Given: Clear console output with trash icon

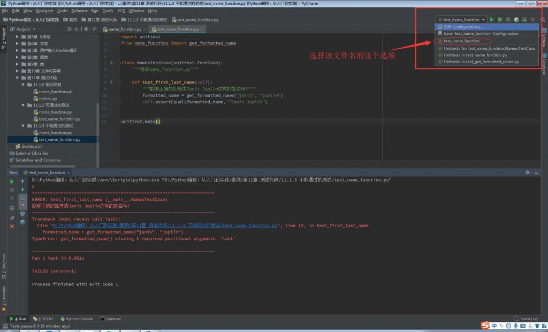Looking at the screenshot, I should coord(22,222).
